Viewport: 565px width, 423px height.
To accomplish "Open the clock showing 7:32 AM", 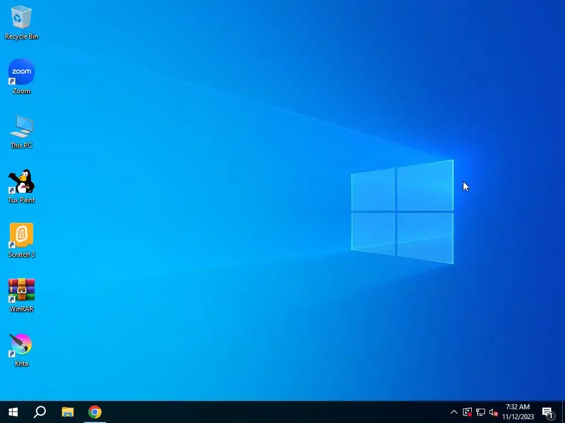I will pos(518,412).
